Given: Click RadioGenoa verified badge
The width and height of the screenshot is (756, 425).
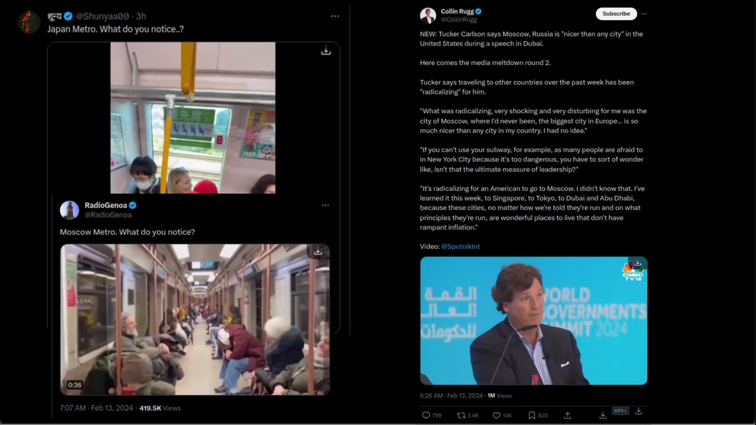Looking at the screenshot, I should coord(133,205).
